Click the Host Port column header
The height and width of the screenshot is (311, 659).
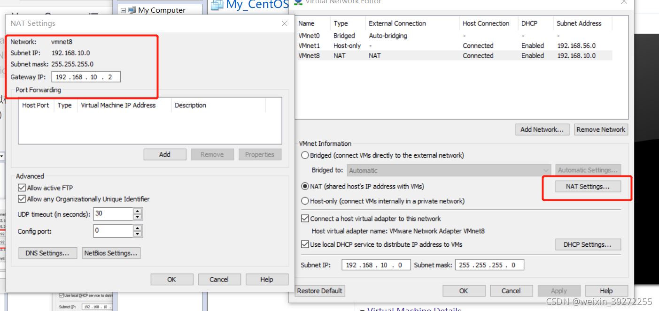(x=36, y=105)
